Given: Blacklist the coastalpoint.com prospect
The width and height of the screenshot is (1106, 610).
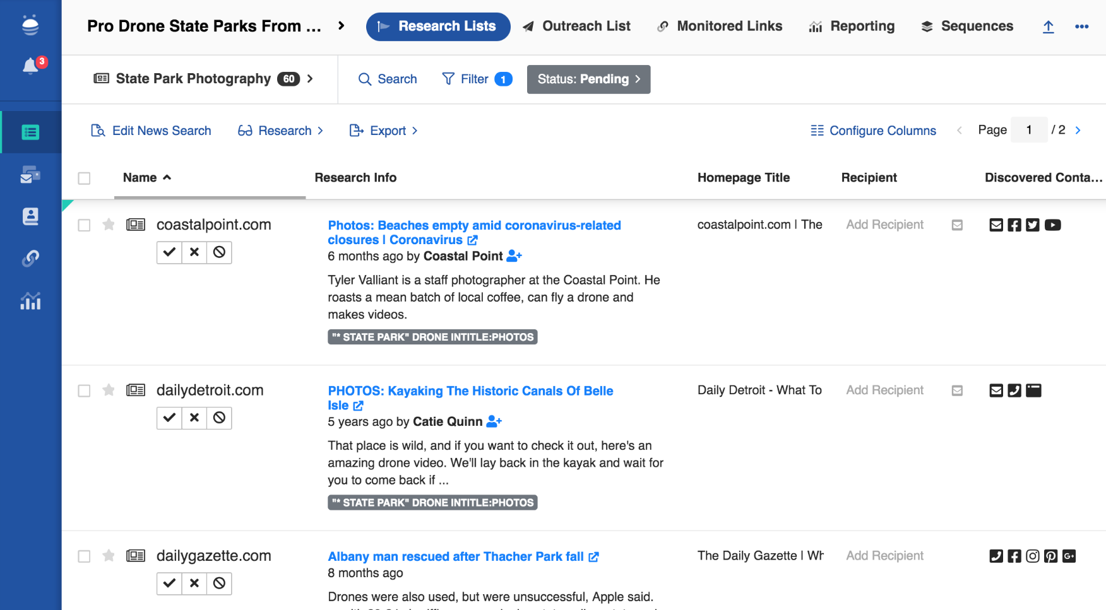Looking at the screenshot, I should tap(219, 252).
